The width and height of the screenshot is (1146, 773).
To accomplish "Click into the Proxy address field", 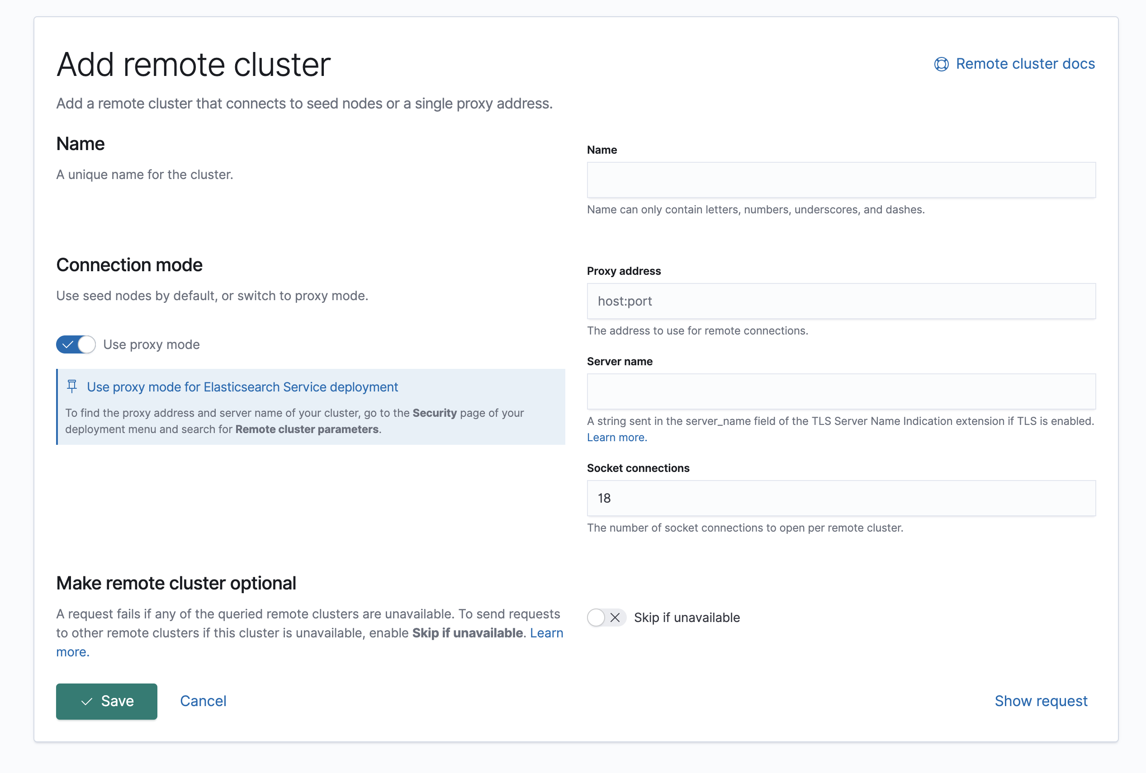I will pyautogui.click(x=841, y=301).
